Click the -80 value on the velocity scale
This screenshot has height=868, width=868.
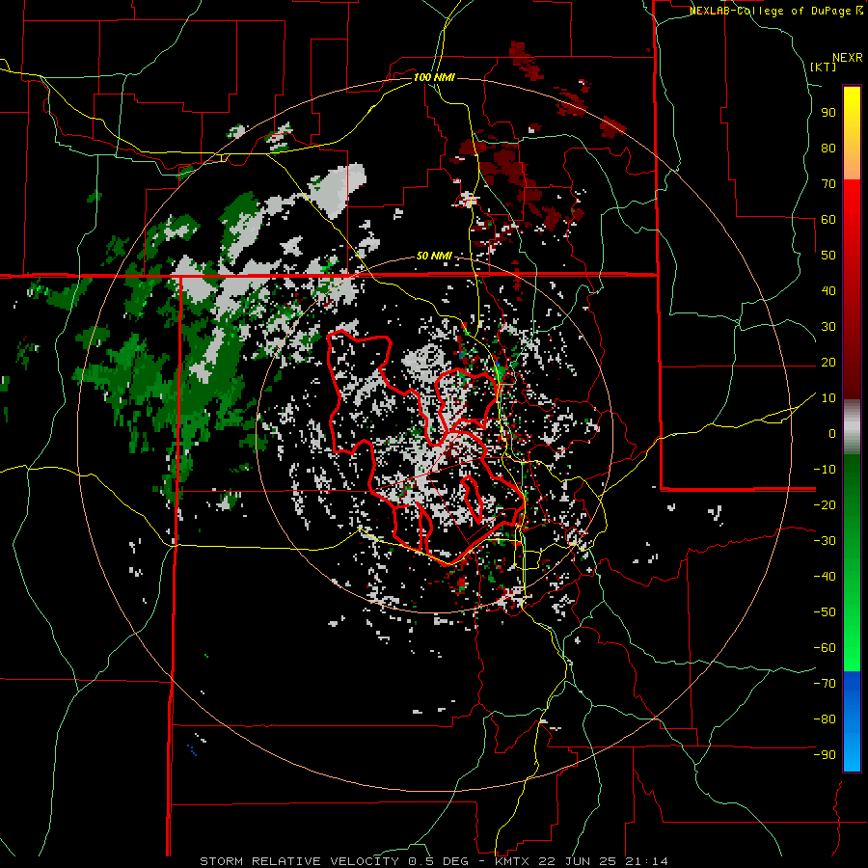click(x=825, y=719)
